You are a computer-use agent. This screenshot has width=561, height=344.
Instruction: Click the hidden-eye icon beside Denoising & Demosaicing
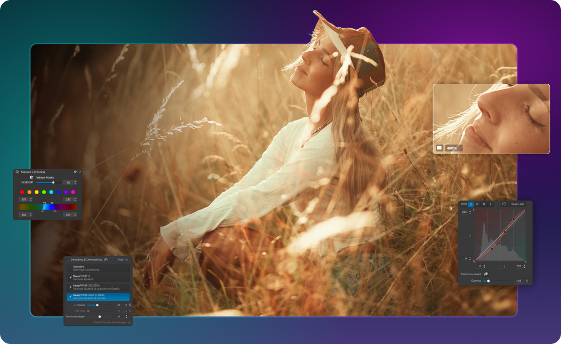[105, 260]
